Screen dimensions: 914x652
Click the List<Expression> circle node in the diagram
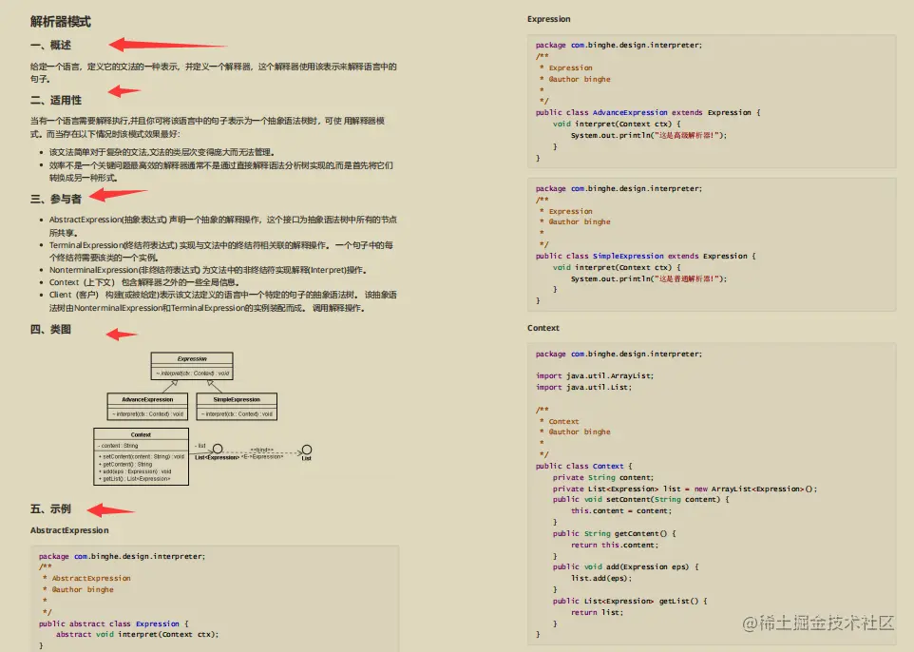coord(218,449)
